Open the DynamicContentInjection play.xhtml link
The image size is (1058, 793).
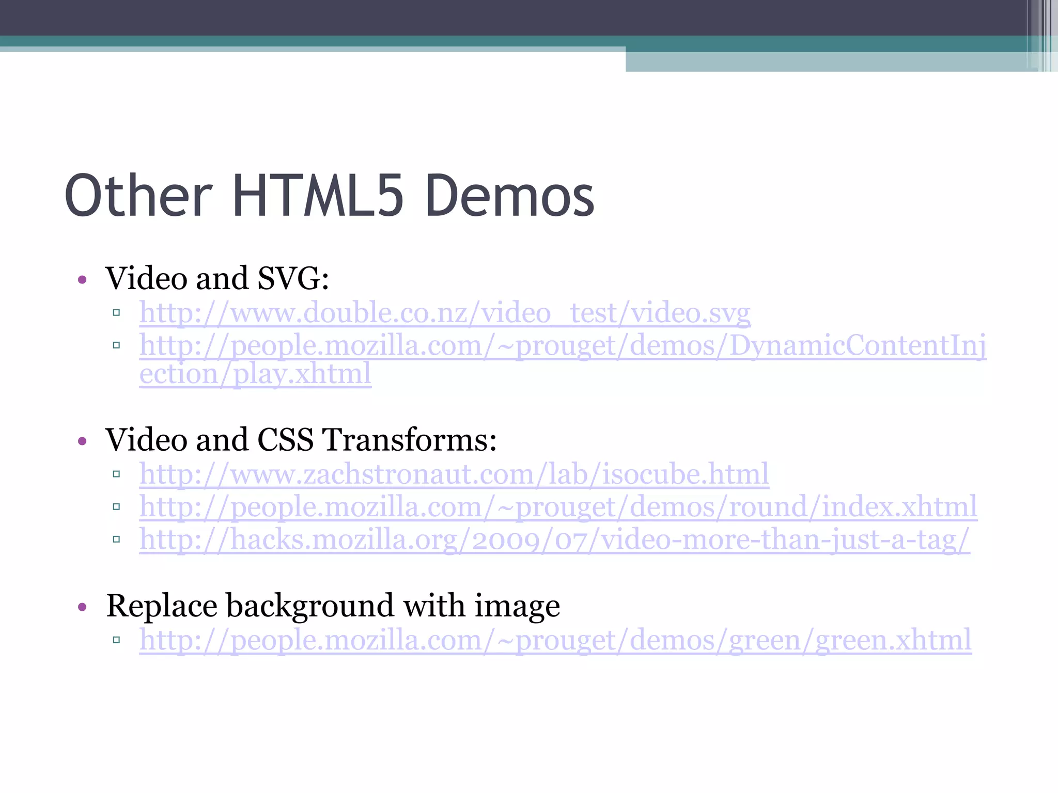pyautogui.click(x=562, y=345)
